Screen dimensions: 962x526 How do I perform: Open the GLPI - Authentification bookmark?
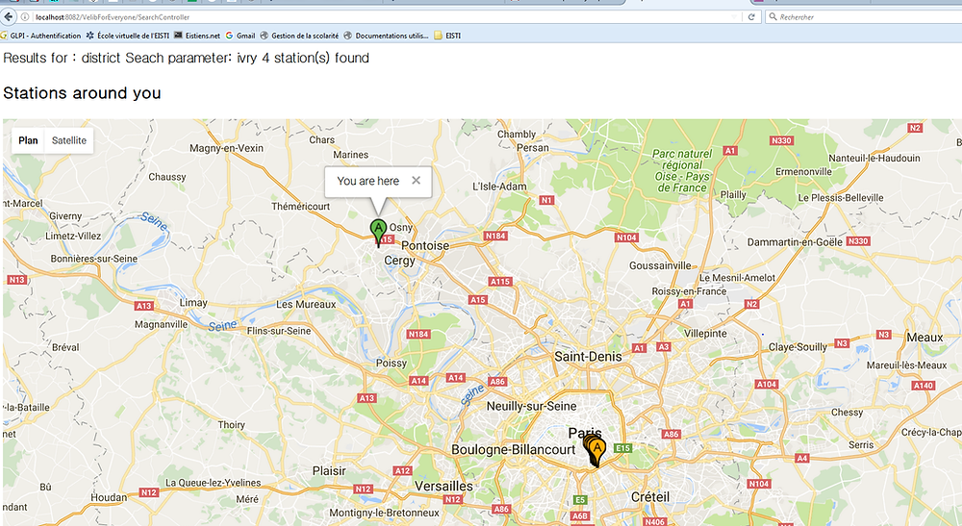[40, 36]
